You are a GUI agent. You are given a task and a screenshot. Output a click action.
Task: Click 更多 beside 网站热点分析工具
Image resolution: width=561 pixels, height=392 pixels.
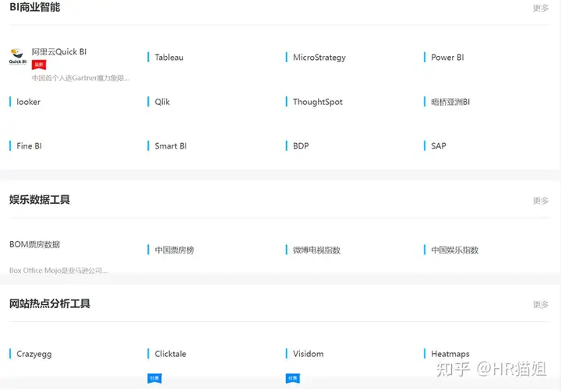pos(540,305)
